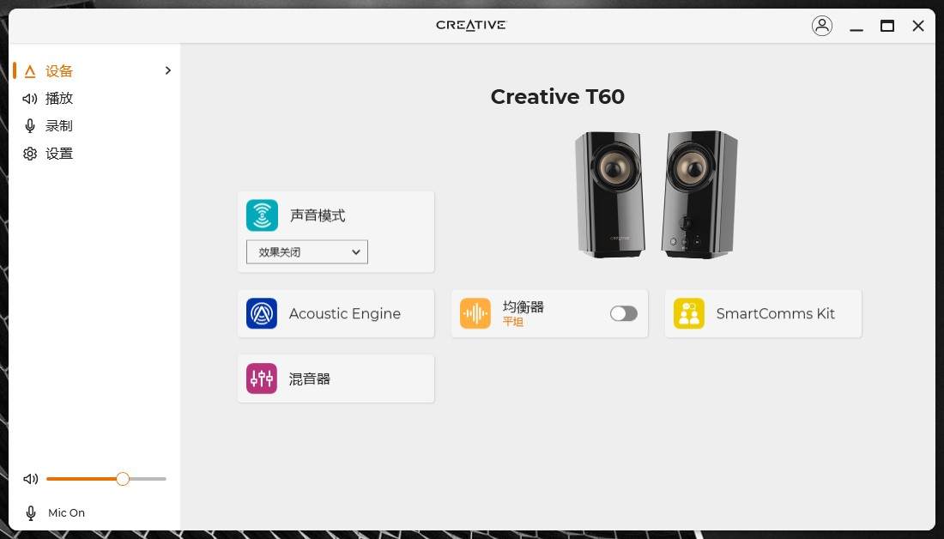
Task: Click the 声音模式 sound mode icon
Action: click(x=262, y=215)
